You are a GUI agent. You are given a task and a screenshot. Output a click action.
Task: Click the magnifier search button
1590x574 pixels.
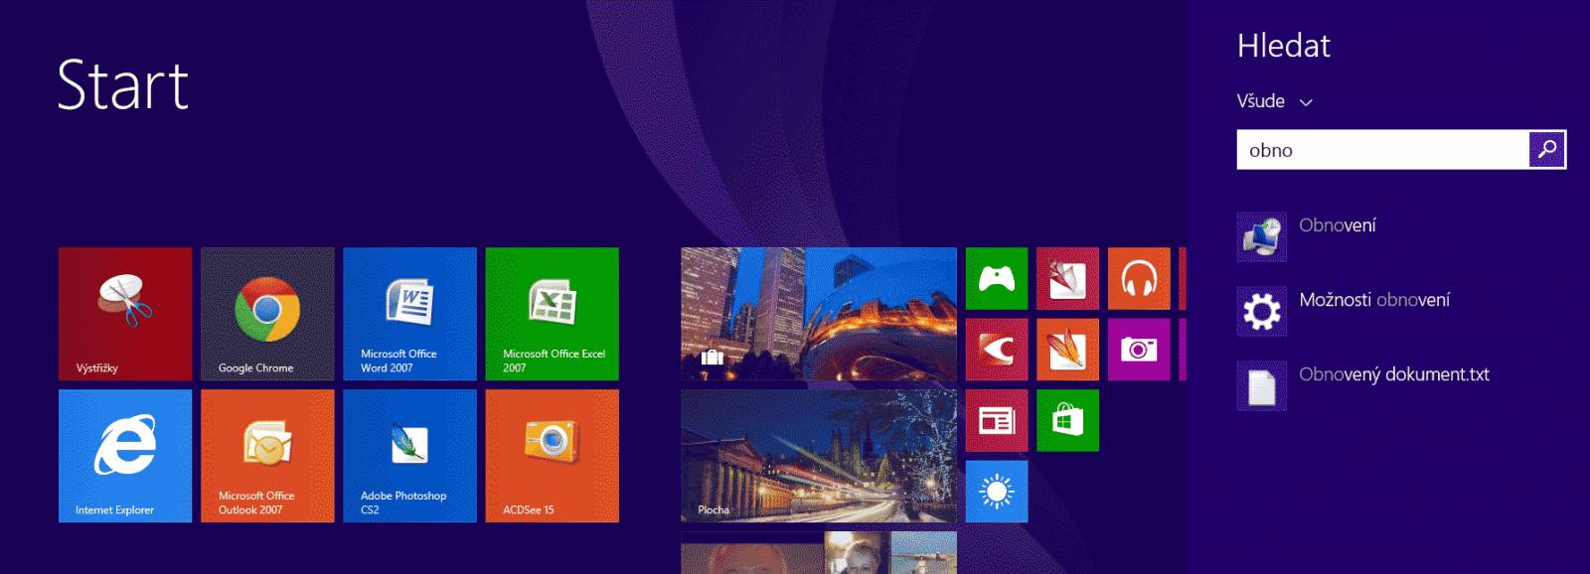(x=1547, y=150)
